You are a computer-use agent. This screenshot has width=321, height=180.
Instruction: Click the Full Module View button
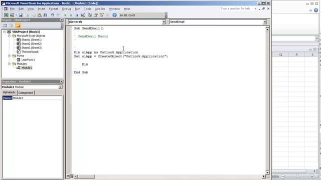[x=72, y=176]
